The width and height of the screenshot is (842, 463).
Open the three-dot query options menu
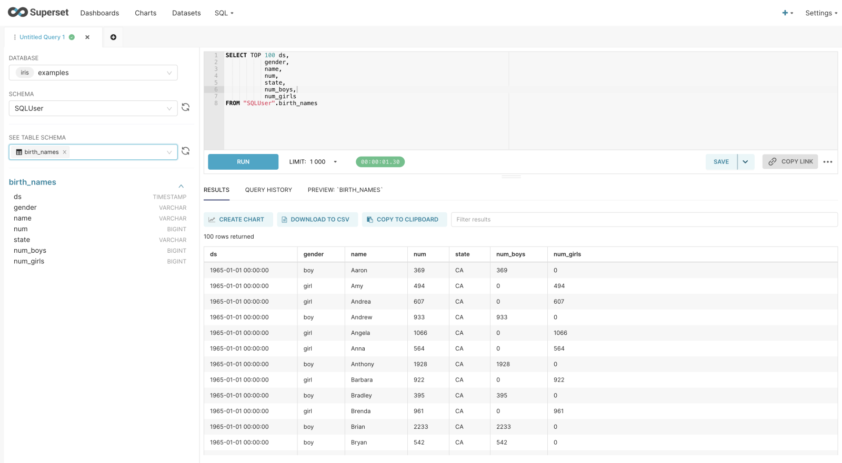pos(828,162)
